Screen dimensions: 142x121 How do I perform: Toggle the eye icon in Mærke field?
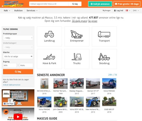point(31,56)
